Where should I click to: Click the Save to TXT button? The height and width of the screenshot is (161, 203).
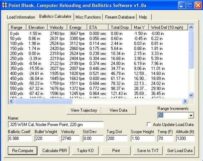click(148, 151)
